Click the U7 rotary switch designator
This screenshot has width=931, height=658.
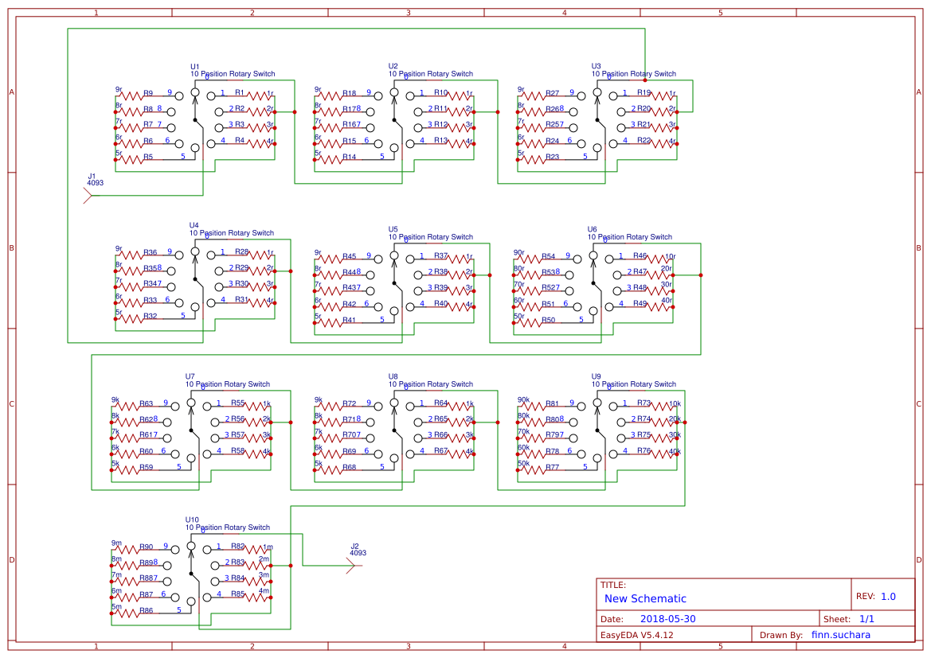click(190, 377)
